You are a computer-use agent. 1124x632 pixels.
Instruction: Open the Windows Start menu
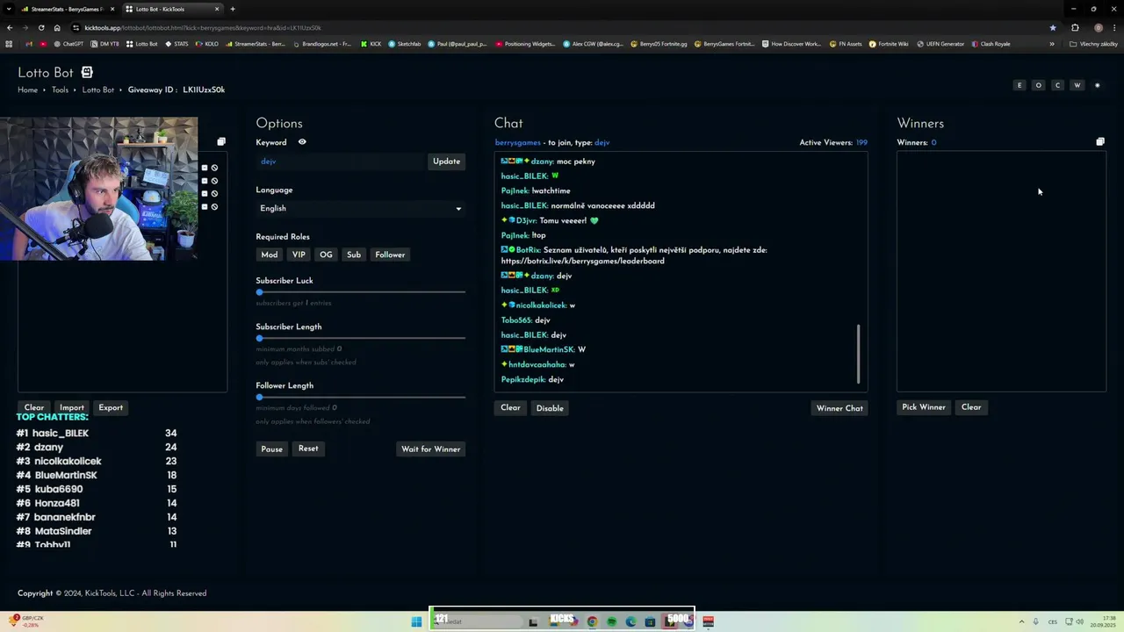coord(416,621)
